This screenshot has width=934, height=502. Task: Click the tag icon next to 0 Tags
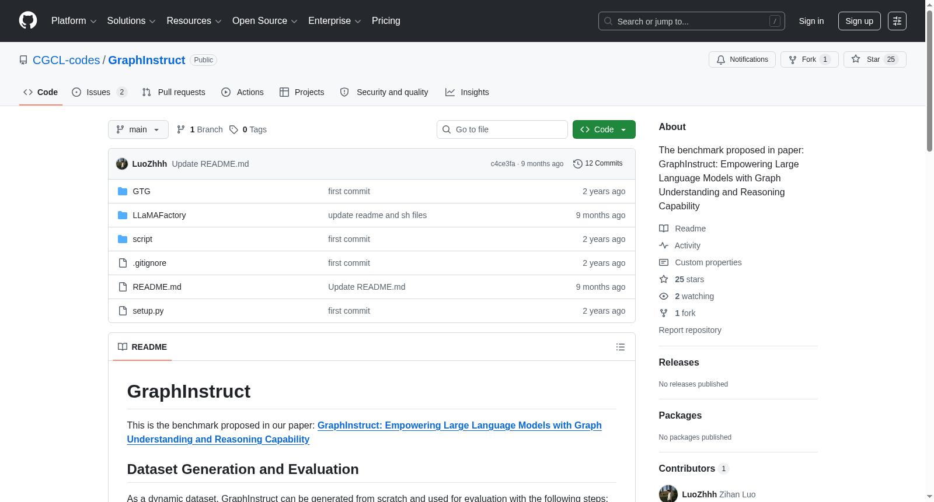233,129
